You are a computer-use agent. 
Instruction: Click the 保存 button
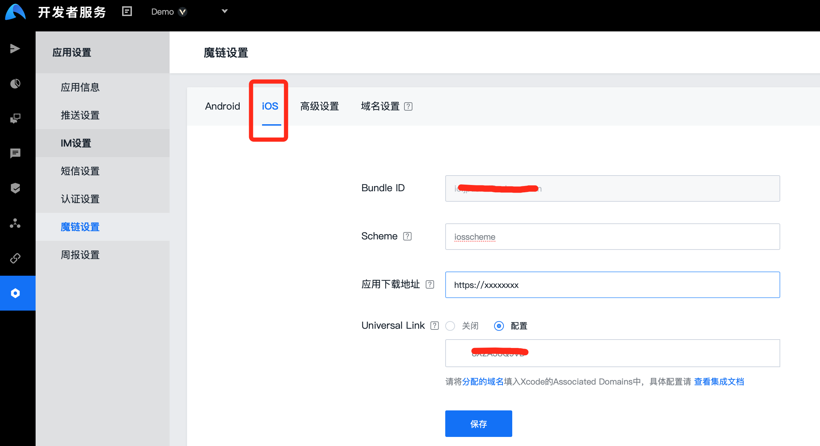478,423
